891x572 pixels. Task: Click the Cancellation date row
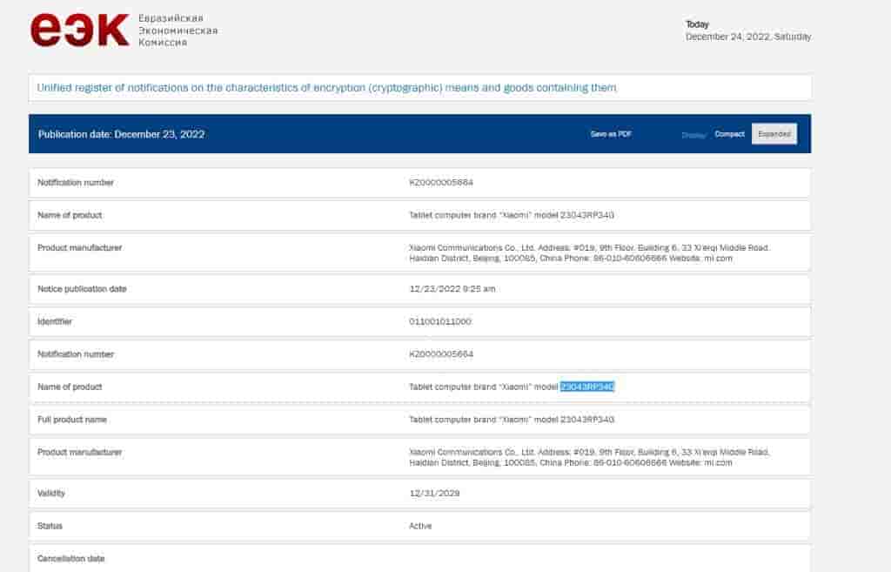tap(71, 558)
